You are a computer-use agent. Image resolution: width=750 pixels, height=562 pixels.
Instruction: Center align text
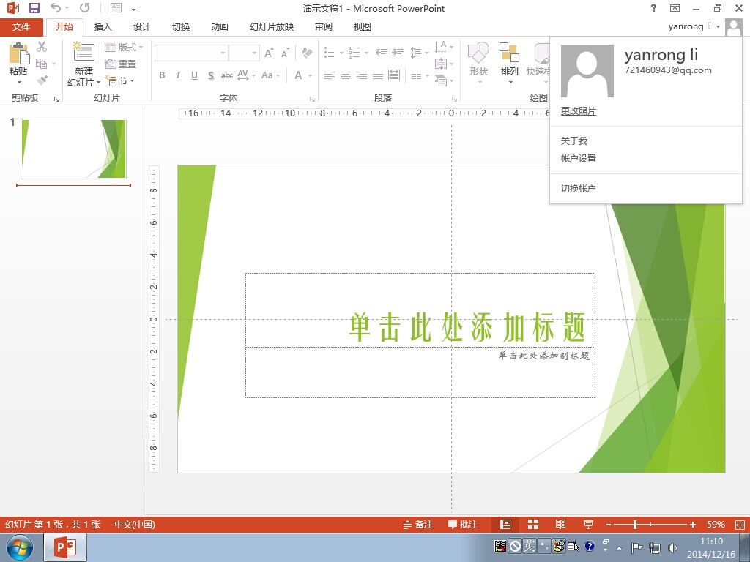coord(346,75)
